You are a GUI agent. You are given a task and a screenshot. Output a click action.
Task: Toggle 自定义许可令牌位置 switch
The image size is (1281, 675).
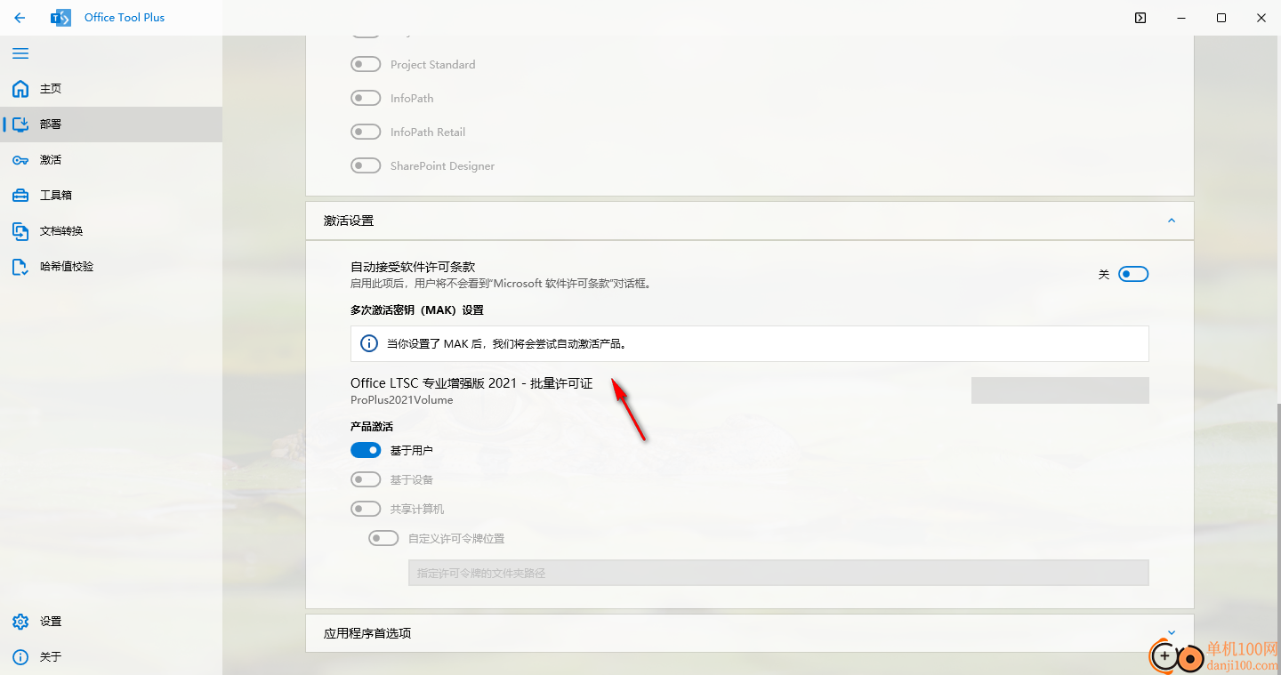(x=383, y=538)
